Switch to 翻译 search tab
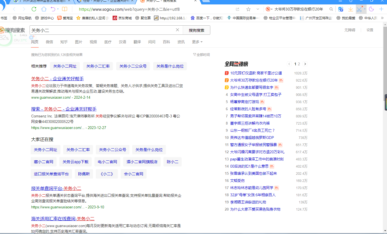The image size is (387, 234). tap(137, 42)
